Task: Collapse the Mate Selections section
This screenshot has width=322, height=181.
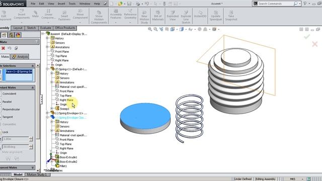Action: pyautogui.click(x=32, y=66)
